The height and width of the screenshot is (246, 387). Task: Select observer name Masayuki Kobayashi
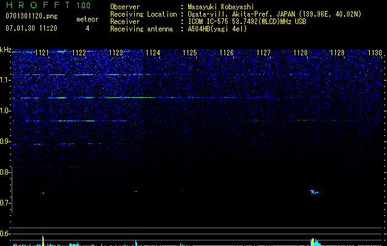[221, 7]
